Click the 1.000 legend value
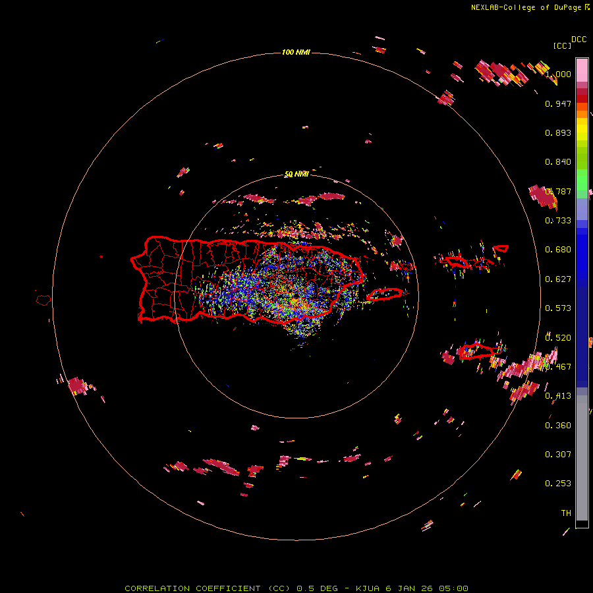This screenshot has width=593, height=593. 558,74
